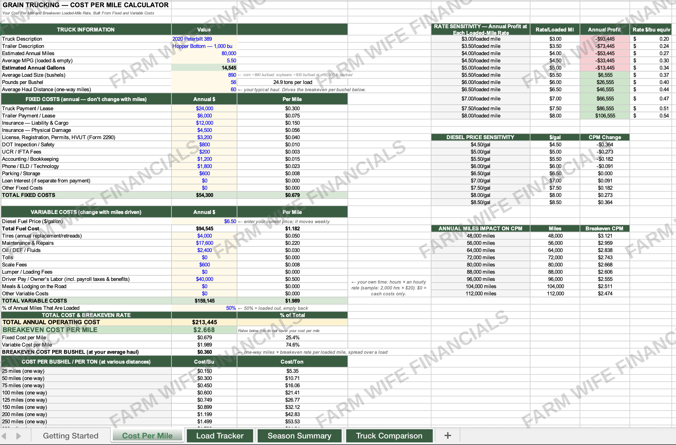This screenshot has height=445, width=676.
Task: Click the Tires $4,000 annual cell
Action: [x=204, y=236]
